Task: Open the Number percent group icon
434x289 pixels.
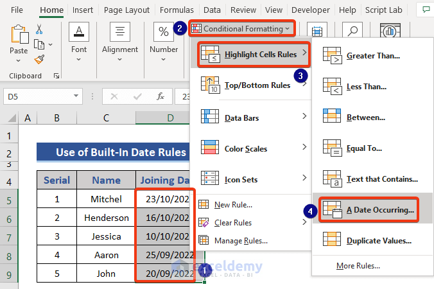Action: (164, 32)
